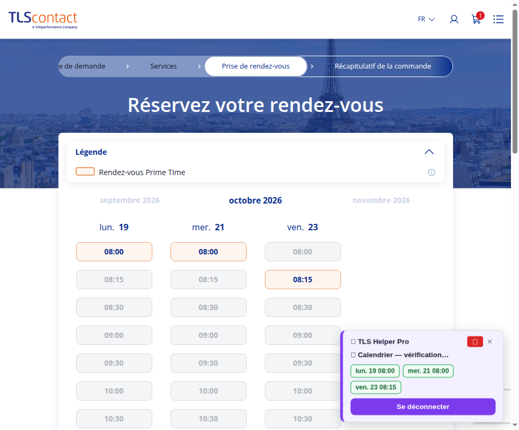
Task: Click the 'lun. 19 08:00' helper chip
Action: [375, 371]
